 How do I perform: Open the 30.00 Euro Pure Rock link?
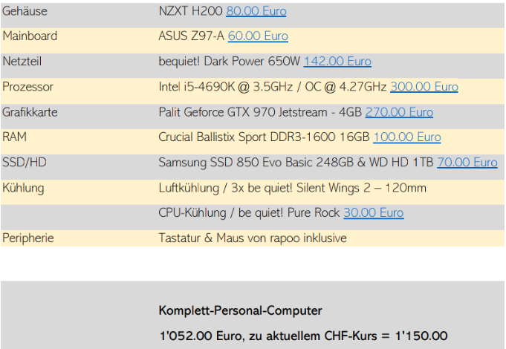pyautogui.click(x=373, y=213)
